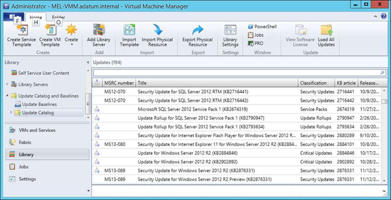Switch to the Folder ribbon tab
This screenshot has width=391, height=200.
[58, 17]
